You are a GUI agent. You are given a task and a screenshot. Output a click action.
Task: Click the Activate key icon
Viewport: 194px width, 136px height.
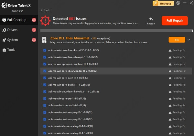pyautogui.click(x=156, y=3)
